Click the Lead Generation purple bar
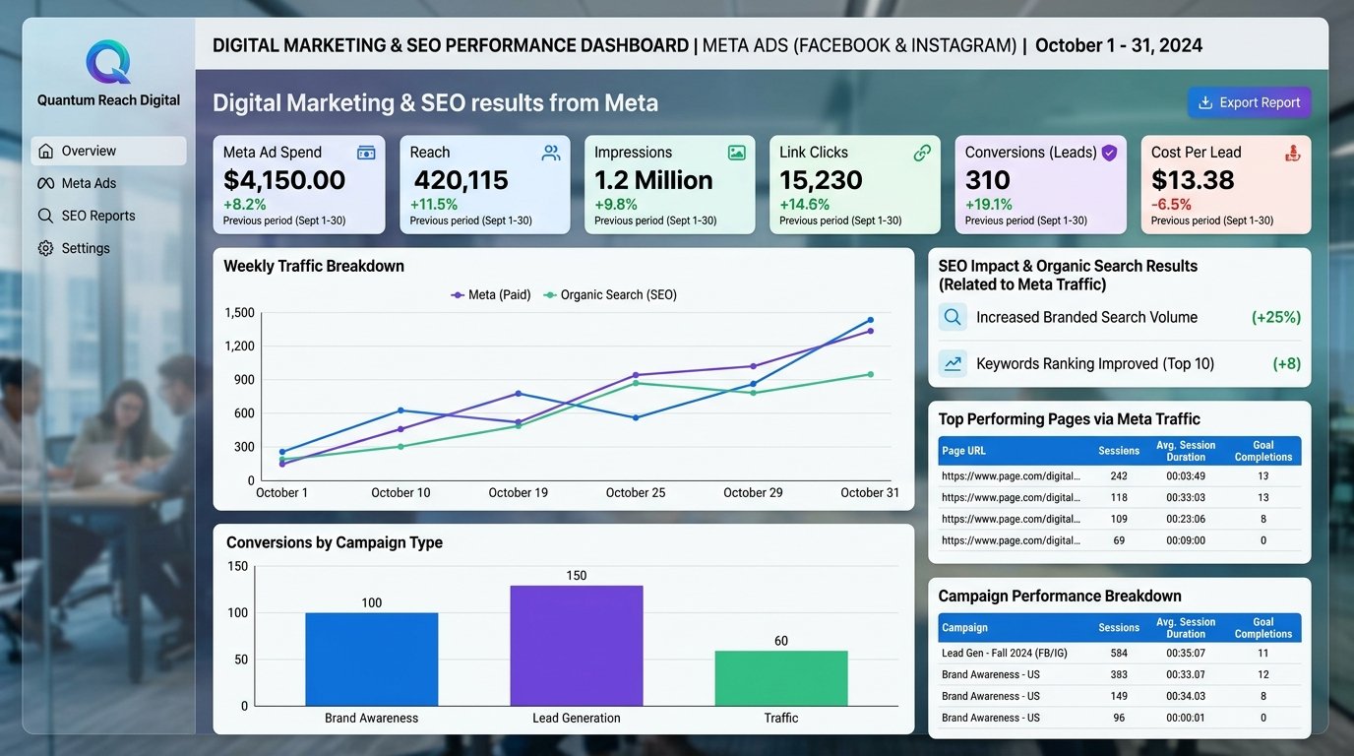This screenshot has height=756, width=1354. 577,646
